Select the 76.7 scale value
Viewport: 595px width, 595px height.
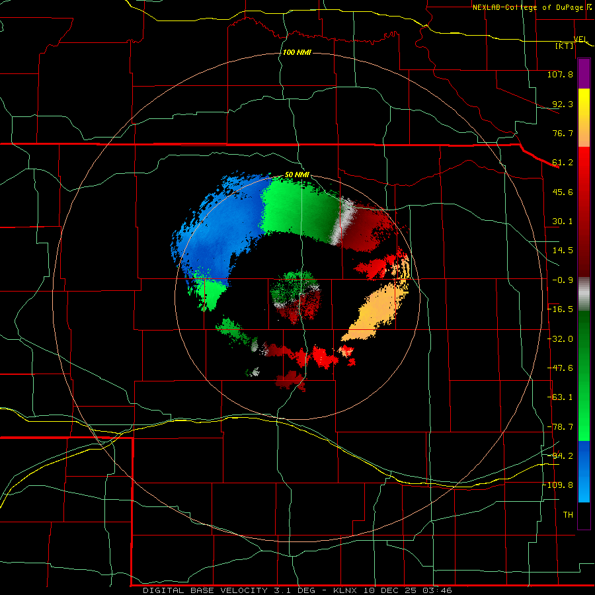pos(563,133)
